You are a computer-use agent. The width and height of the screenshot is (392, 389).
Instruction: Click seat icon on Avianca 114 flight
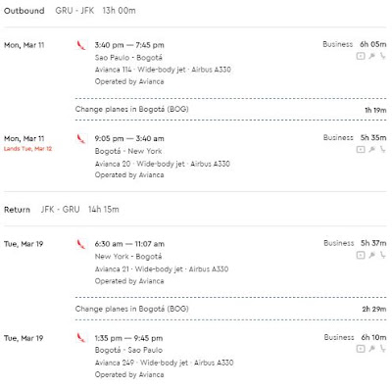coord(382,56)
